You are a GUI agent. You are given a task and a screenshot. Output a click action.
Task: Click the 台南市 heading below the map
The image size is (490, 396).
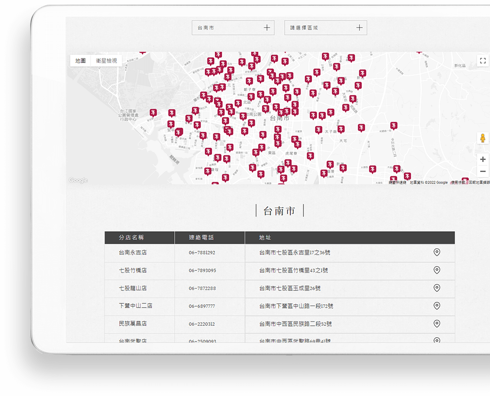pos(279,211)
